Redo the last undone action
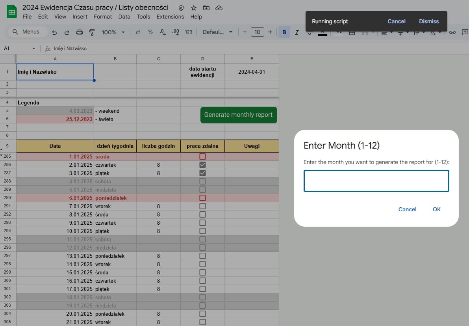The height and width of the screenshot is (326, 469). pos(67,32)
